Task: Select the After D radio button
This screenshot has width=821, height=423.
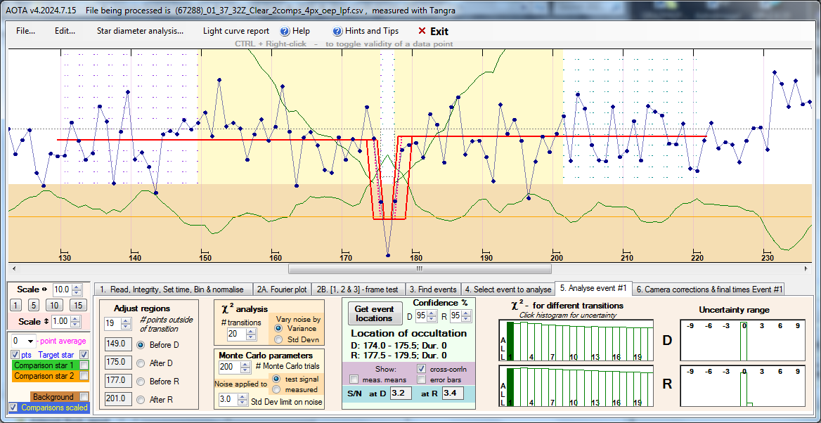Action: [x=140, y=363]
